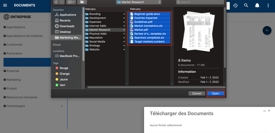Click the file dialog back arrow
The width and height of the screenshot is (275, 133).
pos(56,2)
